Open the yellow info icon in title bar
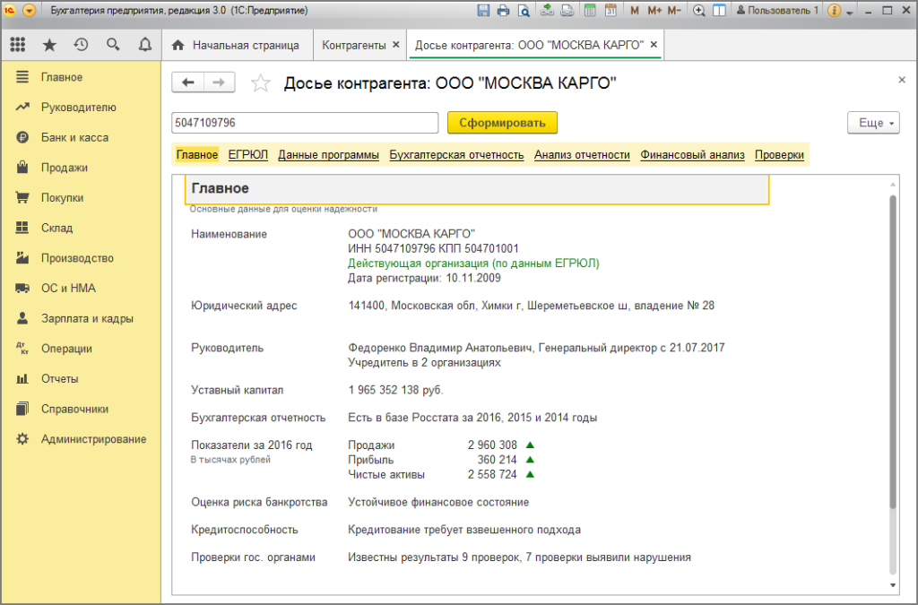Image resolution: width=918 pixels, height=605 pixels. (835, 11)
